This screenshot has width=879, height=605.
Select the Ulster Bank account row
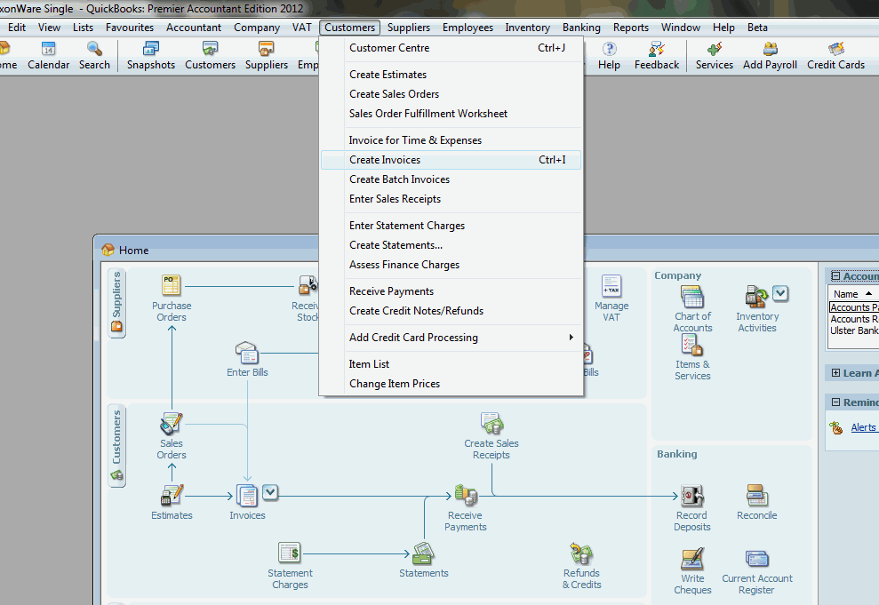coord(854,330)
